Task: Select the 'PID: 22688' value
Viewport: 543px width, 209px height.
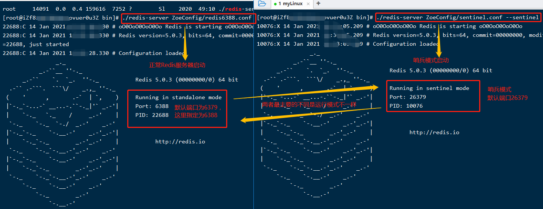Action: [x=152, y=115]
